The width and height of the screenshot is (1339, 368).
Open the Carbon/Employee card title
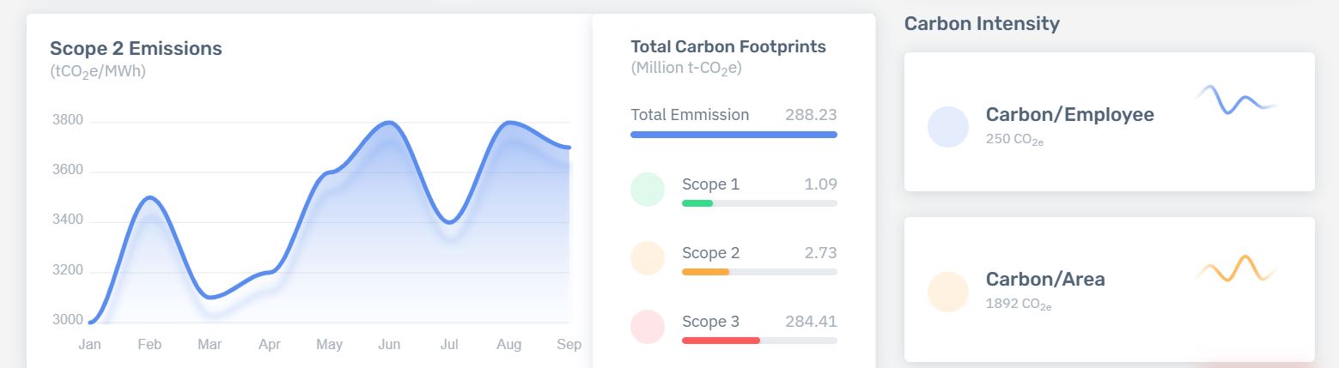click(1069, 115)
